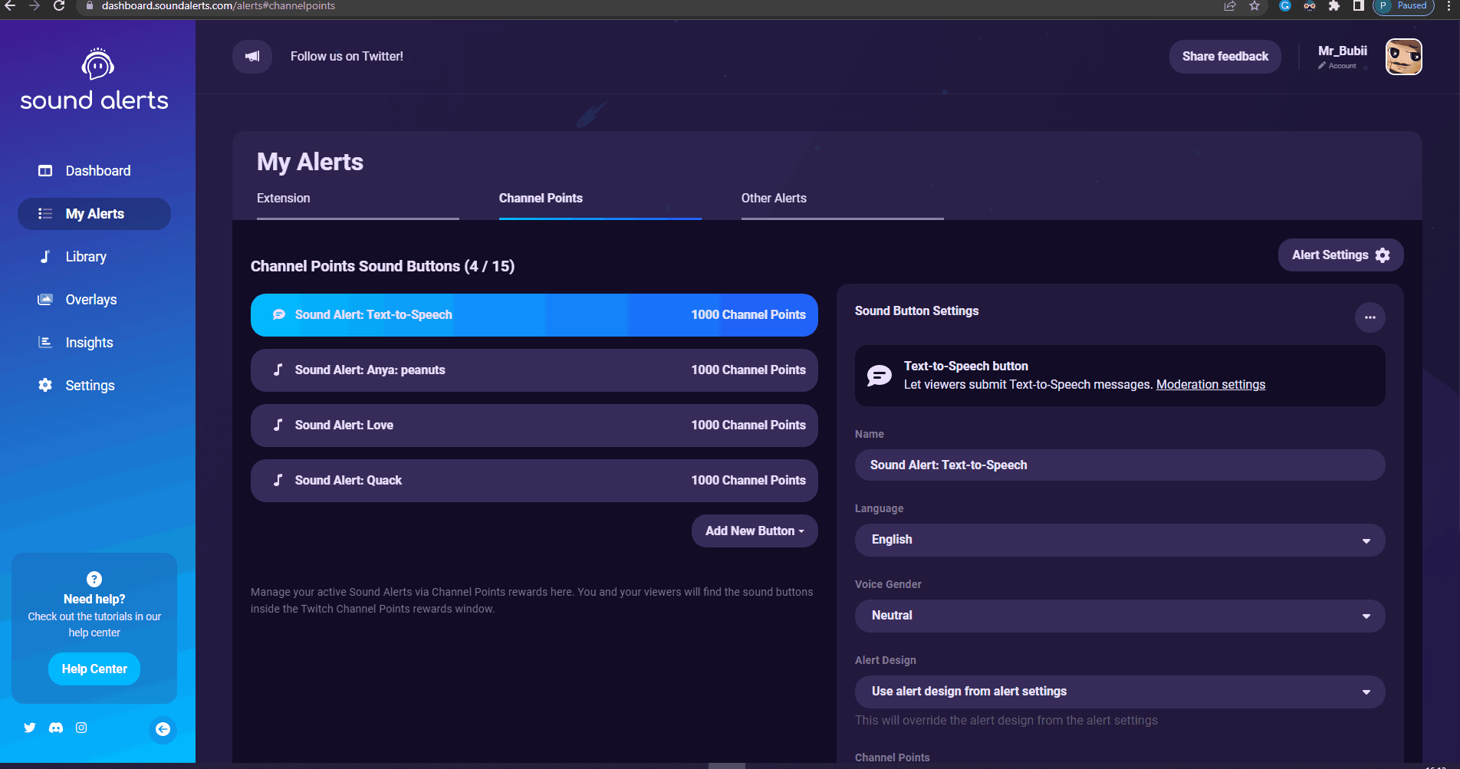Click the Add New Button dropdown button
Viewport: 1460px width, 769px height.
tap(754, 531)
